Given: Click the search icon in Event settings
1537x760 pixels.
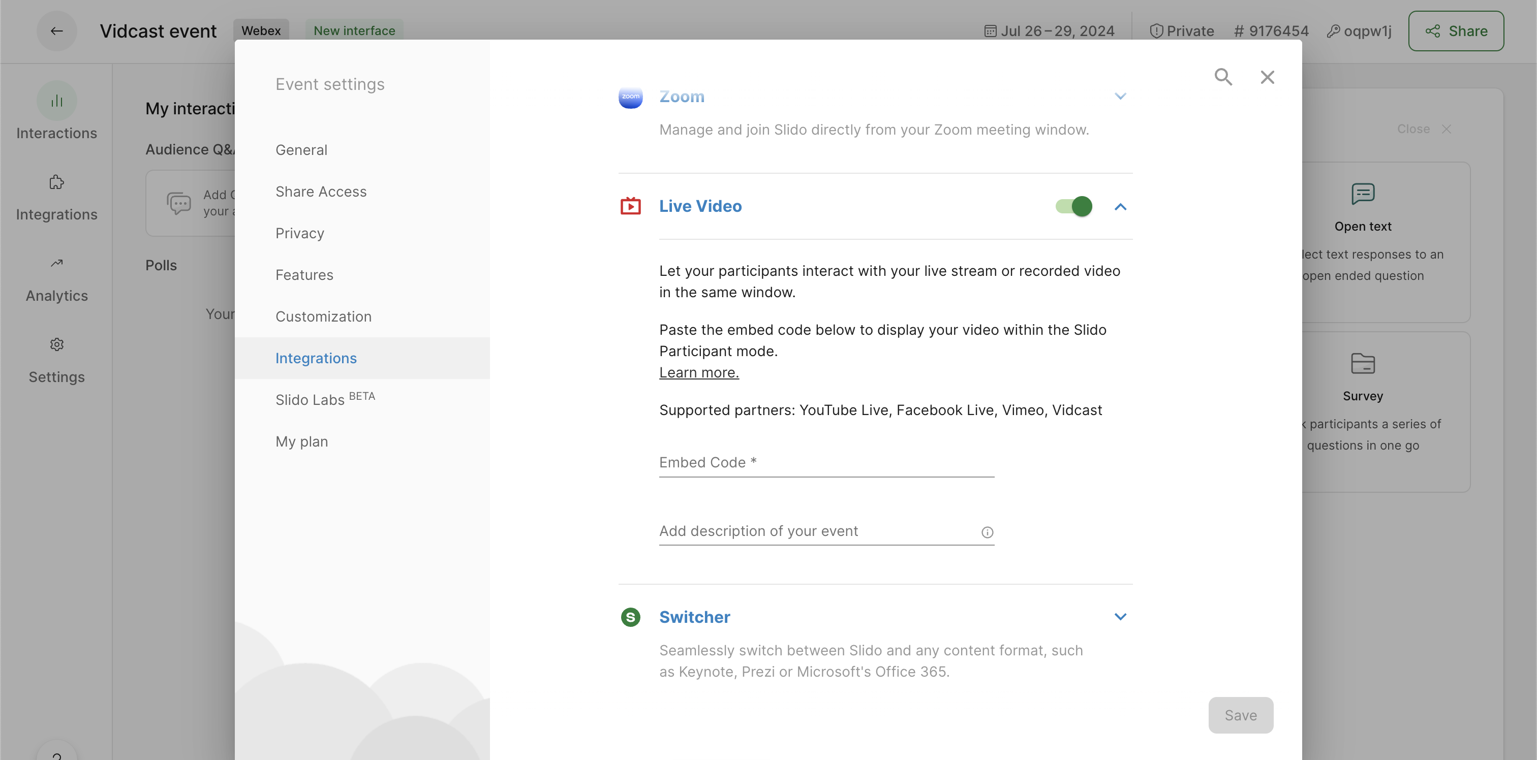Looking at the screenshot, I should coord(1223,77).
